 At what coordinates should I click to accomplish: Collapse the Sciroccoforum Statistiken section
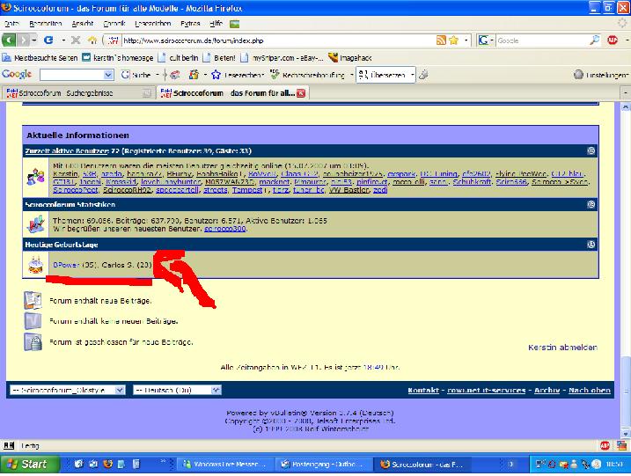(x=591, y=204)
